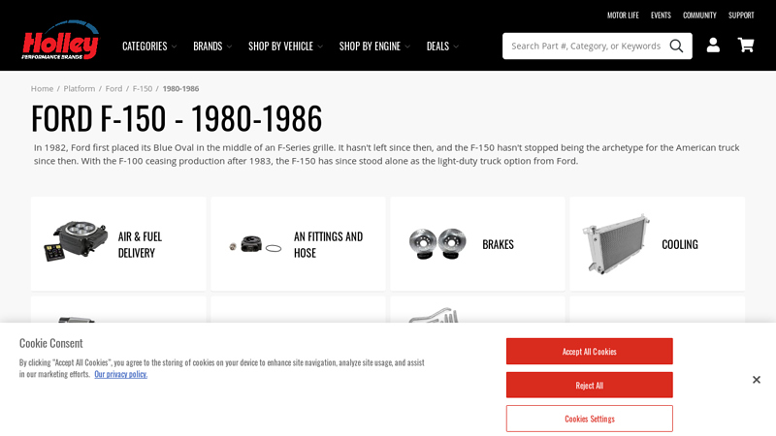Click the Our privacy policy link

[120, 374]
